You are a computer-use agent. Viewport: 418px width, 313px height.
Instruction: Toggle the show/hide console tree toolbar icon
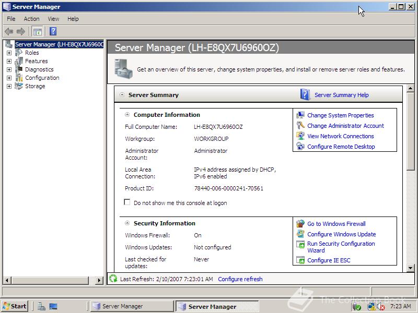pos(37,31)
